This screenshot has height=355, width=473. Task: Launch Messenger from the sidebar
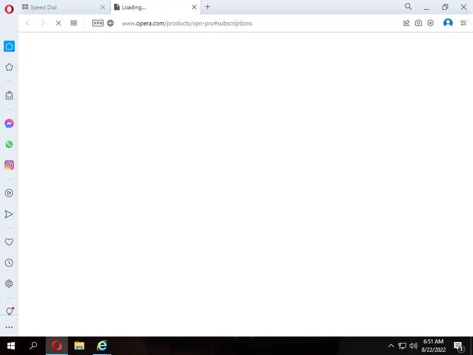click(x=9, y=123)
